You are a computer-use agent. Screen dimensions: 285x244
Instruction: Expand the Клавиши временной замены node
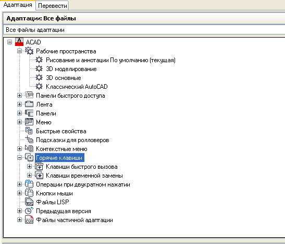click(29, 176)
